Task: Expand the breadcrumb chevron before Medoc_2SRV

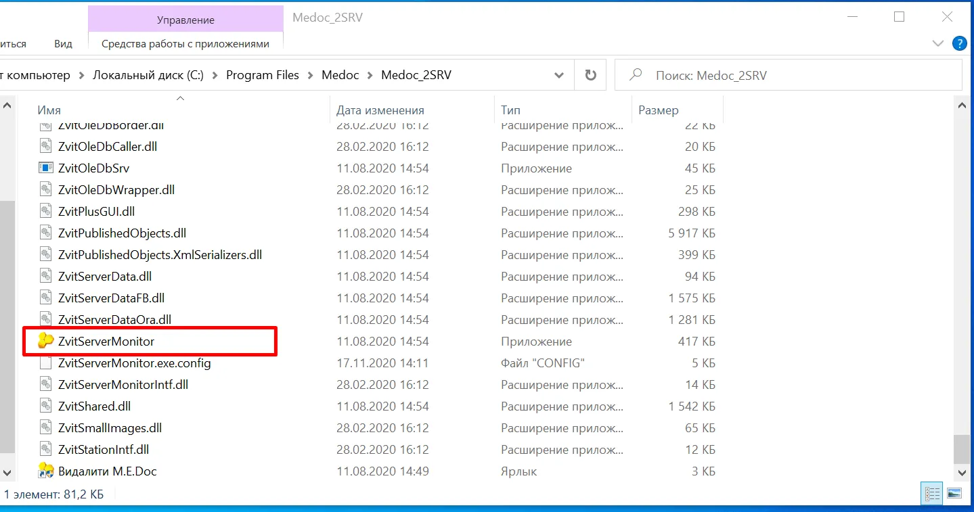Action: click(x=370, y=75)
